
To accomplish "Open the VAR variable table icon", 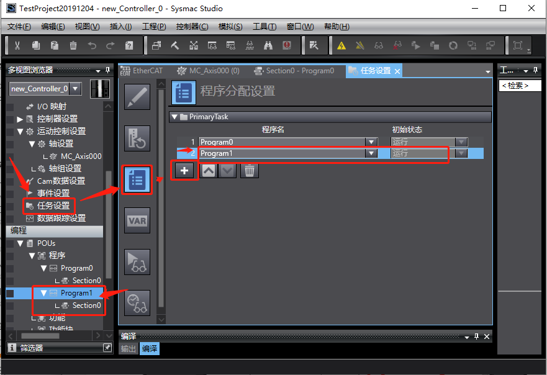I will click(x=137, y=220).
